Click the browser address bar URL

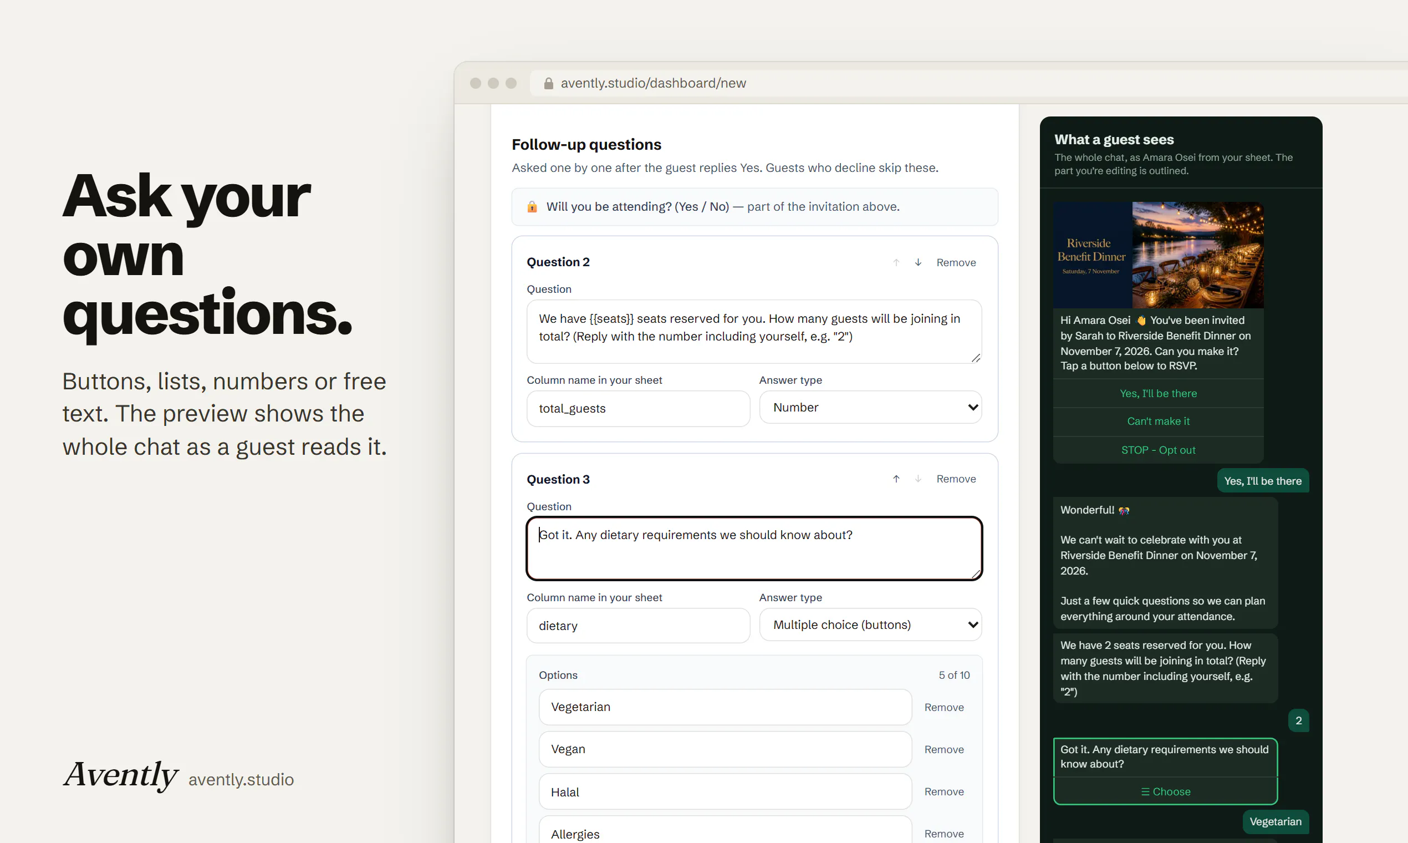tap(653, 84)
